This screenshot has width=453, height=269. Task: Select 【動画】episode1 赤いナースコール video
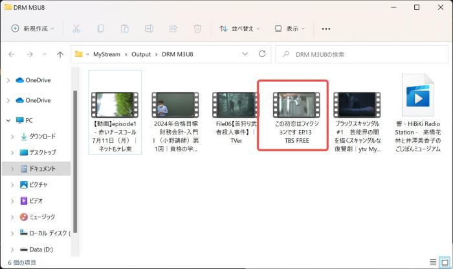click(x=115, y=113)
